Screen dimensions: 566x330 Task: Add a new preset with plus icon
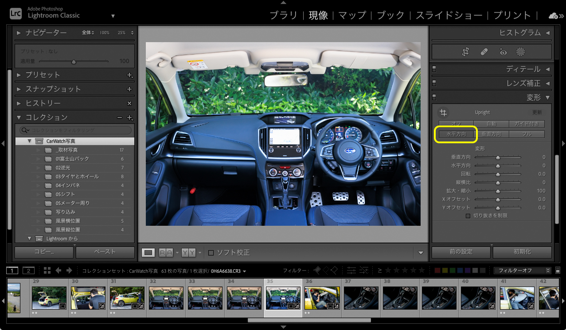tap(129, 75)
